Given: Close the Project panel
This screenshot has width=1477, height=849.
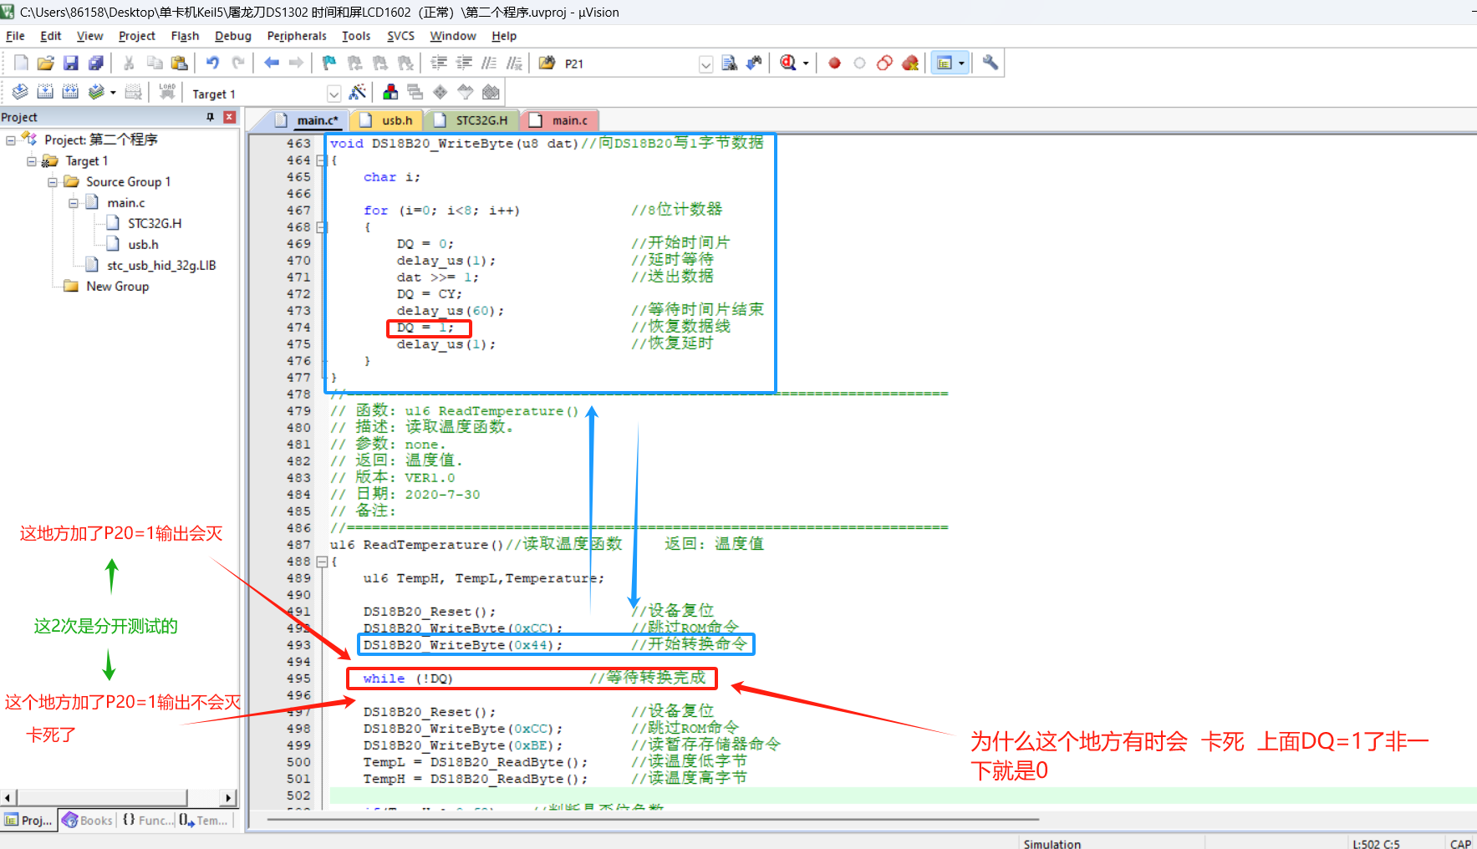Looking at the screenshot, I should coord(229,117).
